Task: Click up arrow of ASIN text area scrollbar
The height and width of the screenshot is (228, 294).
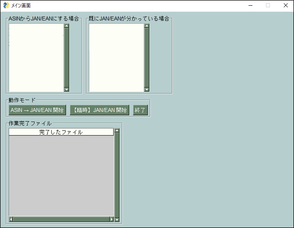Action: click(x=66, y=26)
